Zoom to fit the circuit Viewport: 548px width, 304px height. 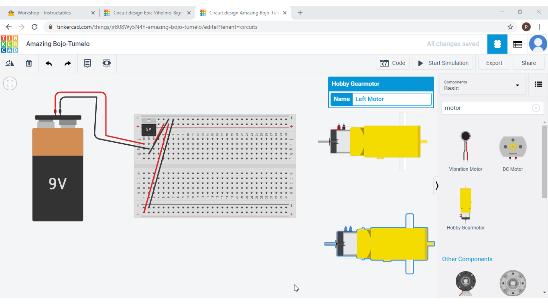point(10,84)
